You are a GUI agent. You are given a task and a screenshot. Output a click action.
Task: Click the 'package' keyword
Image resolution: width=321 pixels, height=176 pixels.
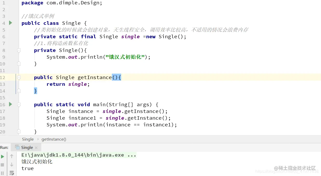click(x=32, y=3)
